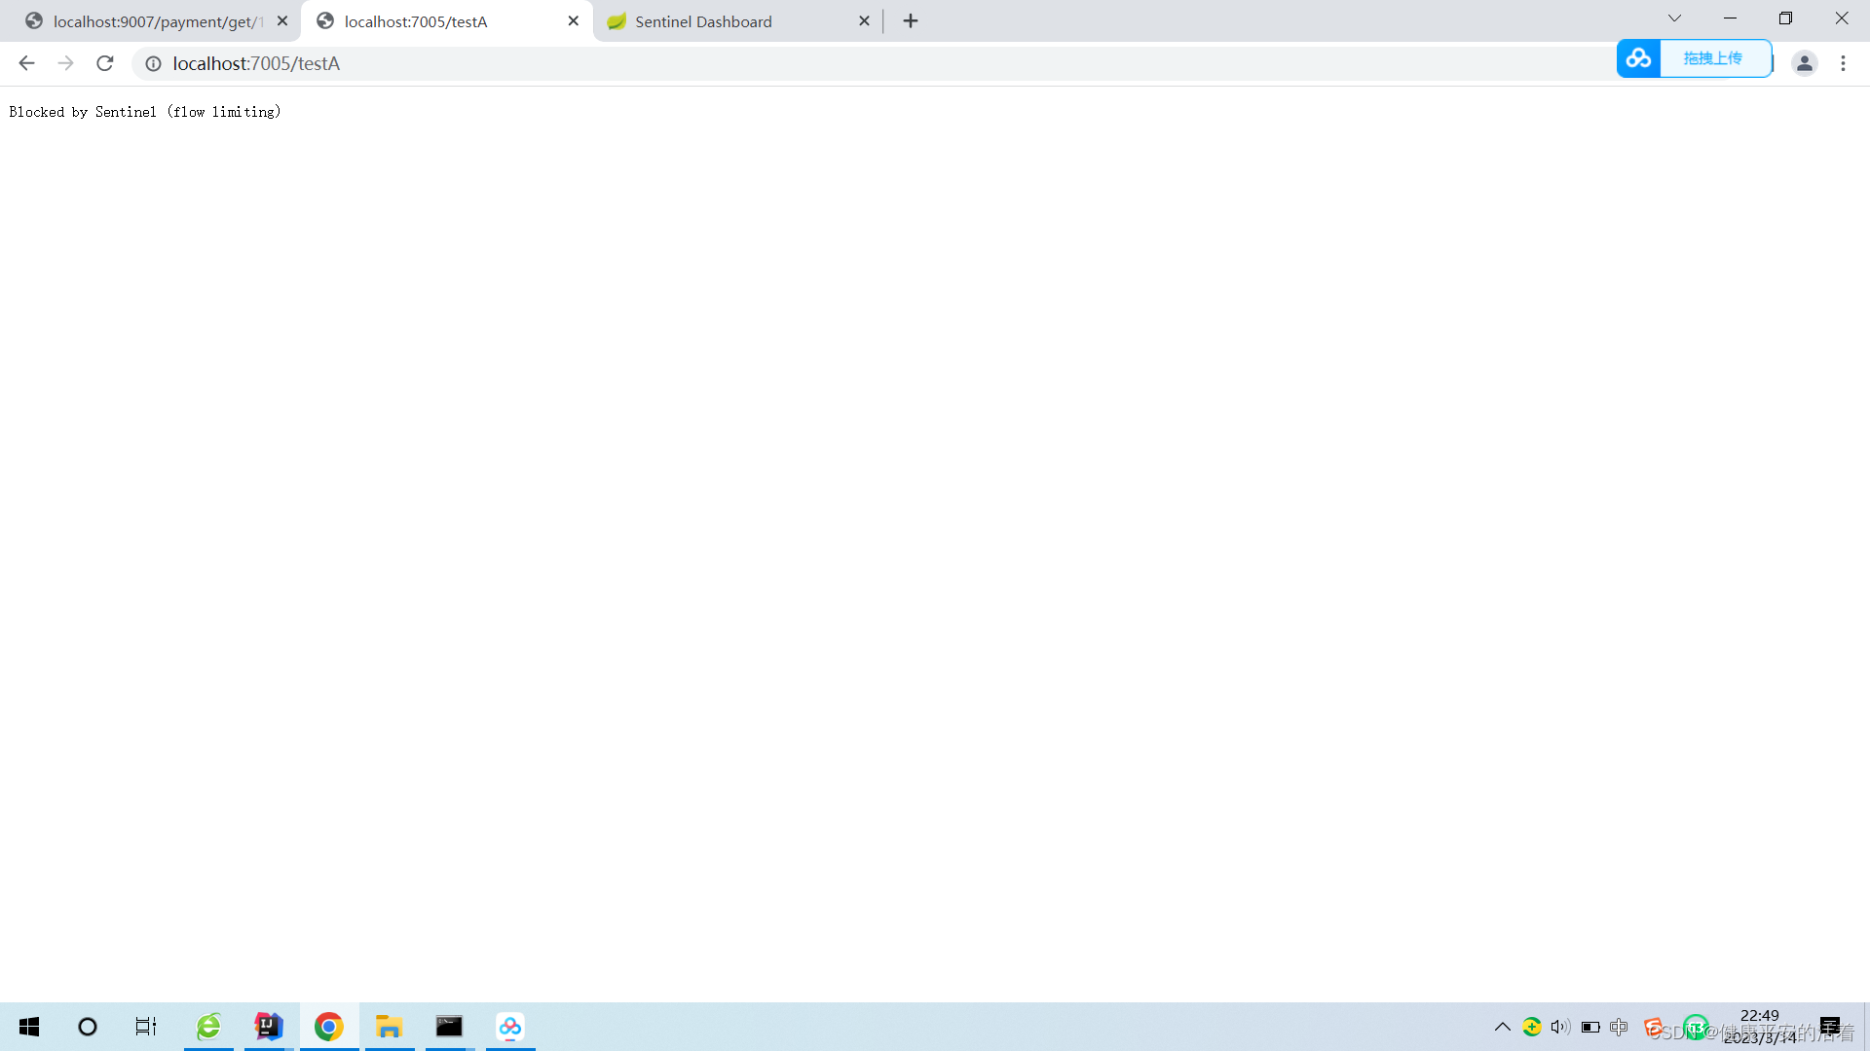Toggle the speaker volume in system tray
The height and width of the screenshot is (1051, 1870).
(1560, 1027)
